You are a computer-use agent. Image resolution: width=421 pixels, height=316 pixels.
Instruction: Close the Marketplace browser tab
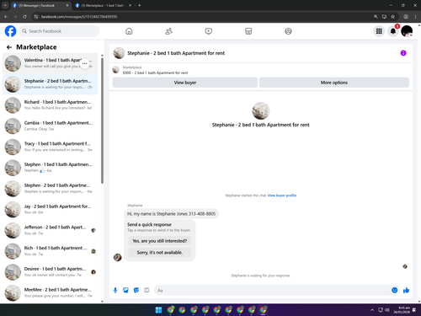coord(130,5)
